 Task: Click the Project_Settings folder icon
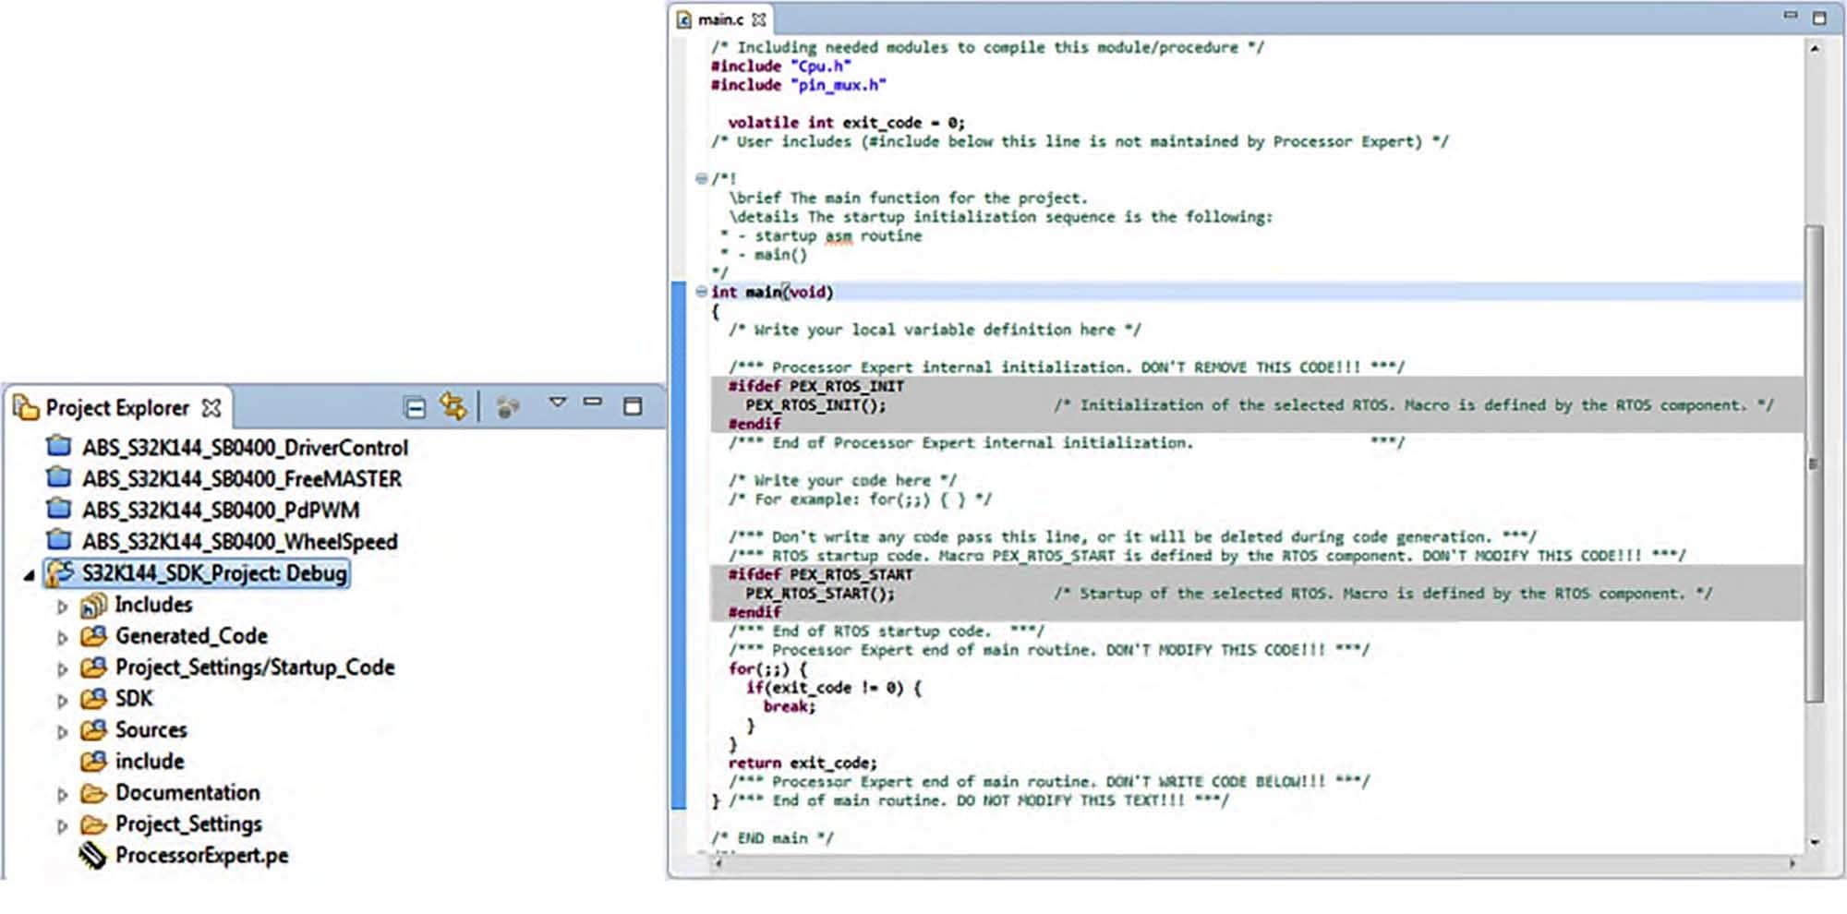[x=93, y=825]
